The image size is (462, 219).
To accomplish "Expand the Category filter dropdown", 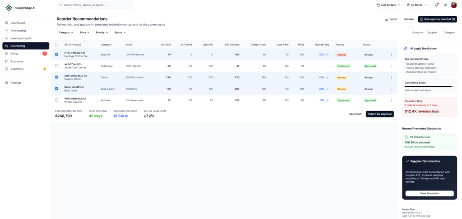I will click(x=66, y=32).
